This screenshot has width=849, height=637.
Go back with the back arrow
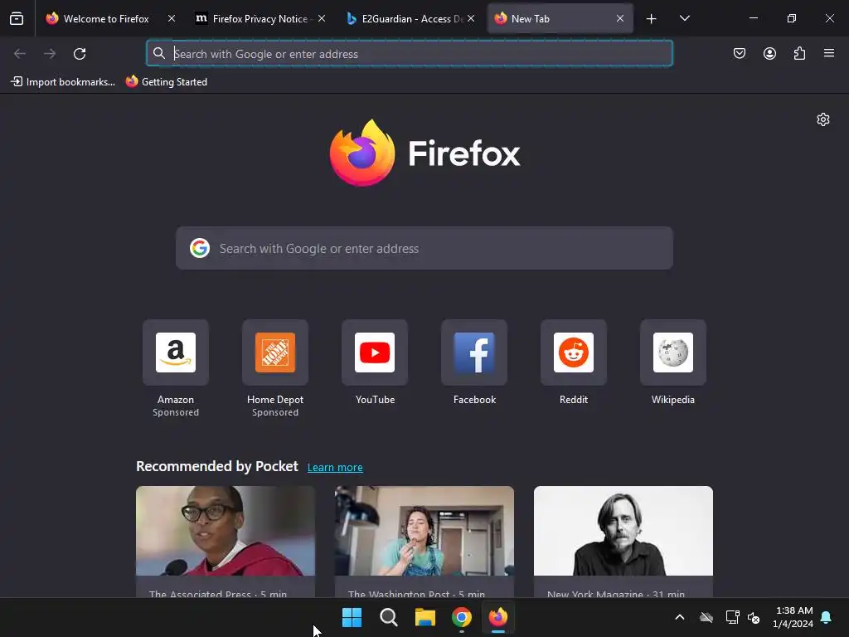pos(20,54)
